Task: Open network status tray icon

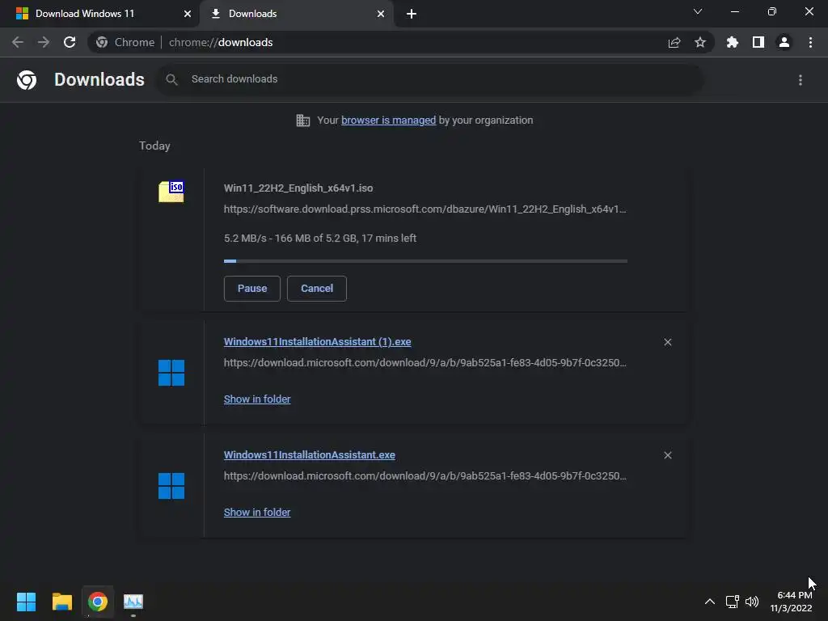Action: (x=733, y=602)
